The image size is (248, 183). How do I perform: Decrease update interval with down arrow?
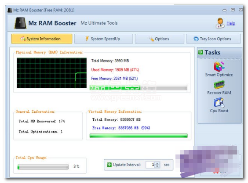157,166
